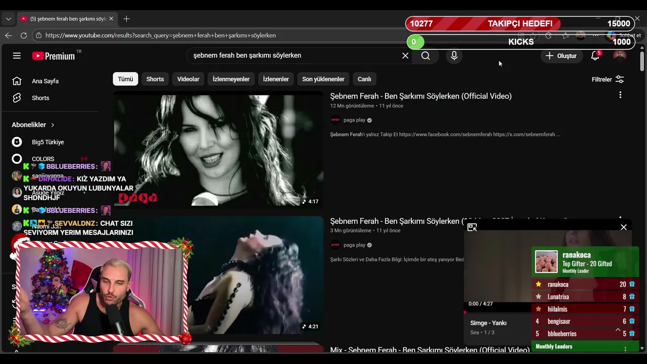Click the YouTube Premium logo
The width and height of the screenshot is (647, 364).
click(54, 56)
